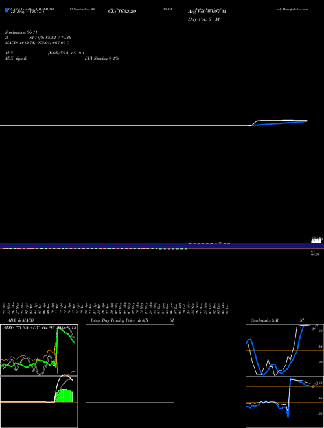
Task: Click the 'SI 14/3: 85.32 / 79.36' value
Action: tap(51, 38)
